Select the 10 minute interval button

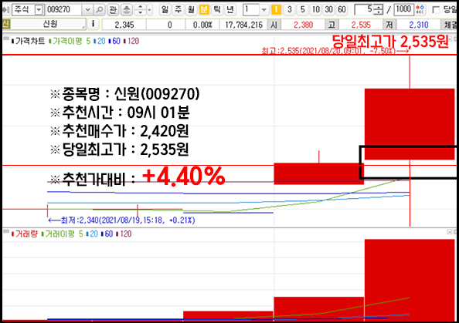pyautogui.click(x=315, y=10)
